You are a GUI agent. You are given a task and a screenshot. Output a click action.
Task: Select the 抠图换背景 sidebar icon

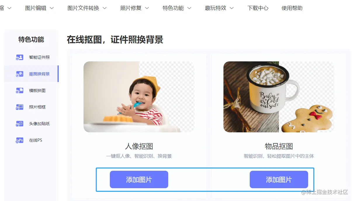[19, 74]
